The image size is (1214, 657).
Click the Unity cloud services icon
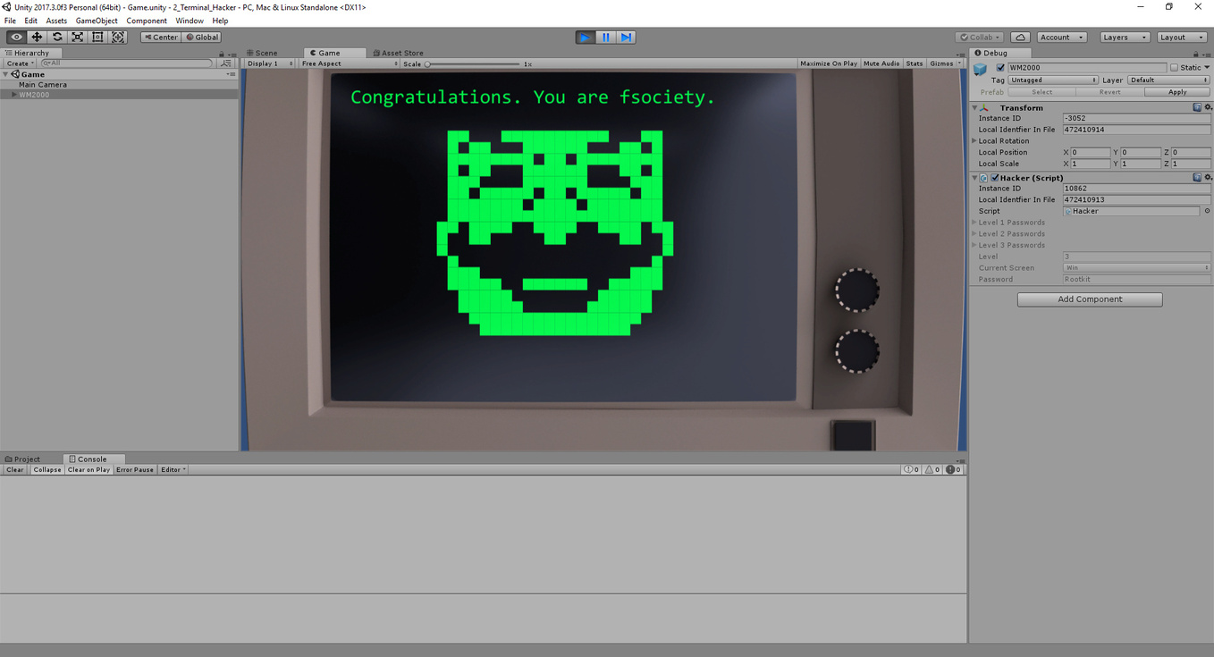(1020, 37)
